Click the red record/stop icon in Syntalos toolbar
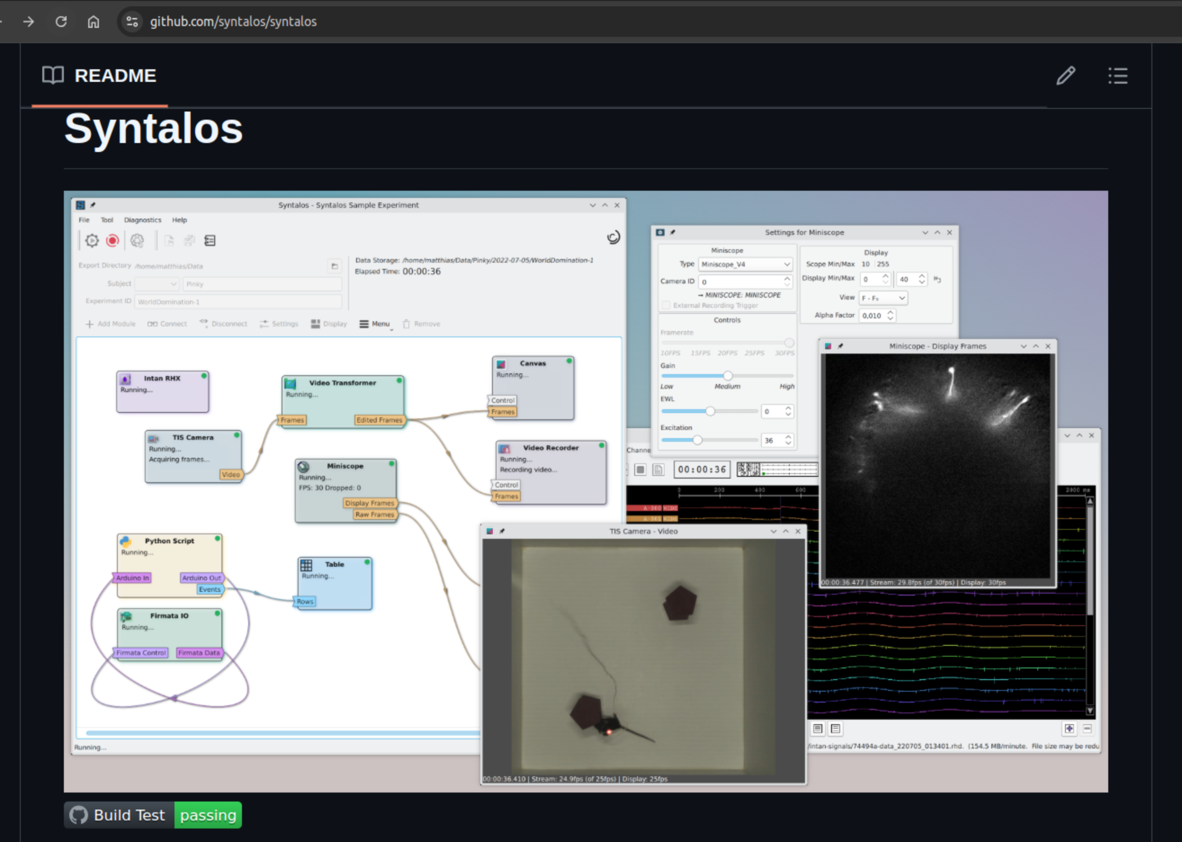1182x842 pixels. [x=112, y=240]
